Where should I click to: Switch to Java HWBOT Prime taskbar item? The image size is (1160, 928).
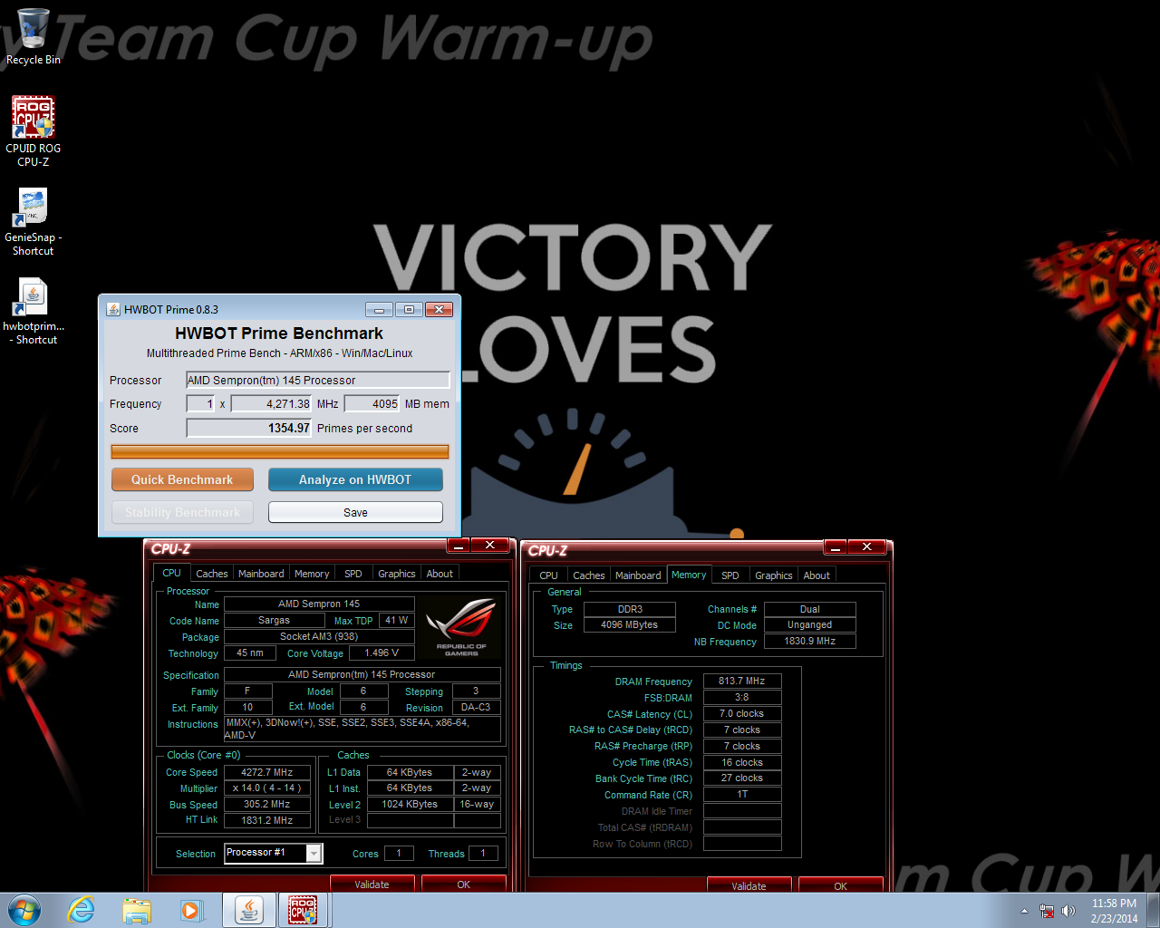point(248,910)
